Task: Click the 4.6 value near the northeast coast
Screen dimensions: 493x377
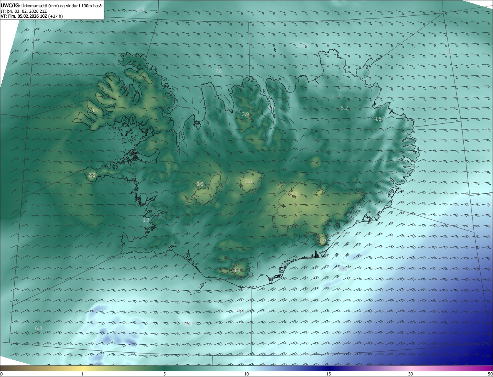Action: click(378, 119)
